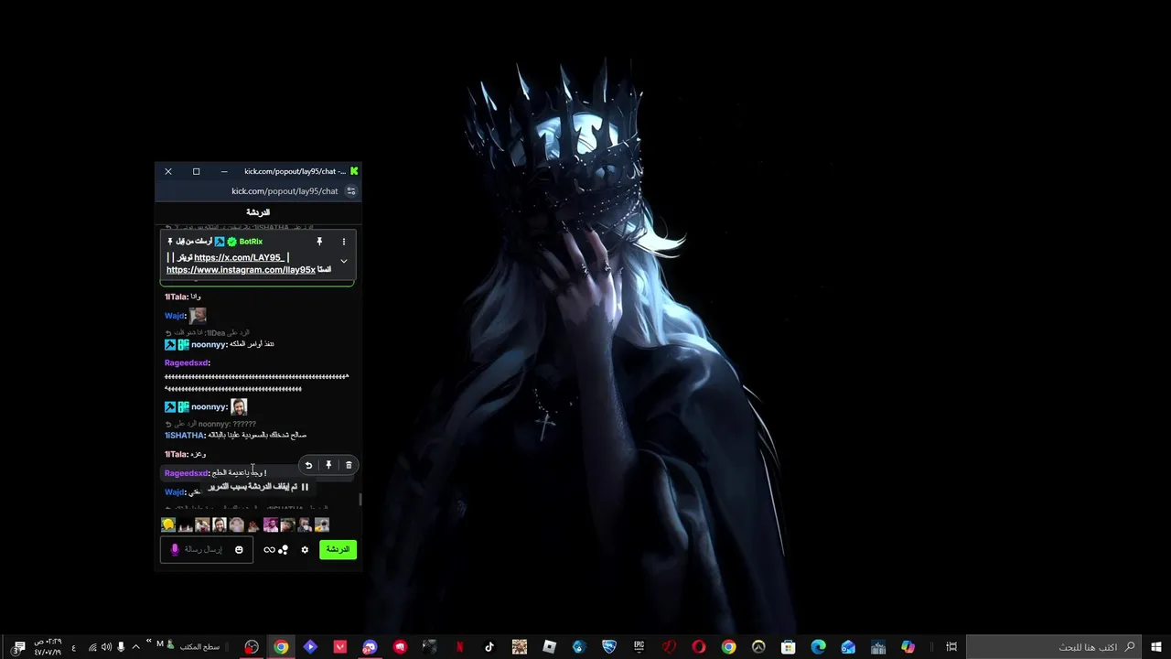Open the instagram.com/llay95x link

coord(241,270)
